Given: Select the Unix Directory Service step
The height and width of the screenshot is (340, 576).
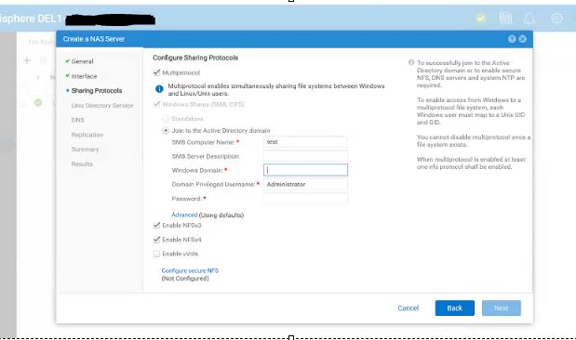Looking at the screenshot, I should (x=102, y=106).
